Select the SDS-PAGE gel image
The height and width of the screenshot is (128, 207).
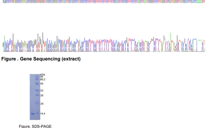pyautogui.click(x=35, y=97)
